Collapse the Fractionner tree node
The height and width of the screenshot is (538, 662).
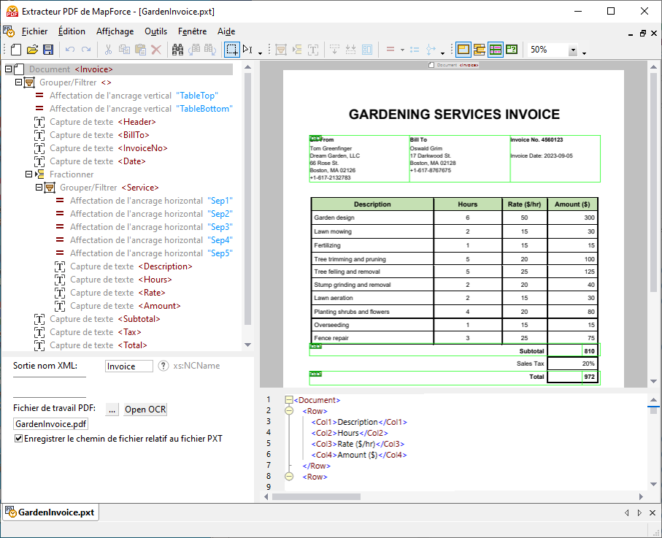(29, 174)
